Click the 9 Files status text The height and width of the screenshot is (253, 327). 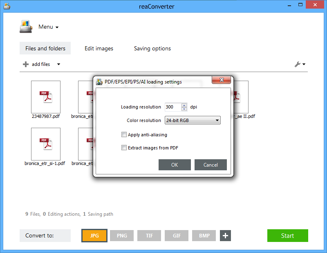point(33,214)
